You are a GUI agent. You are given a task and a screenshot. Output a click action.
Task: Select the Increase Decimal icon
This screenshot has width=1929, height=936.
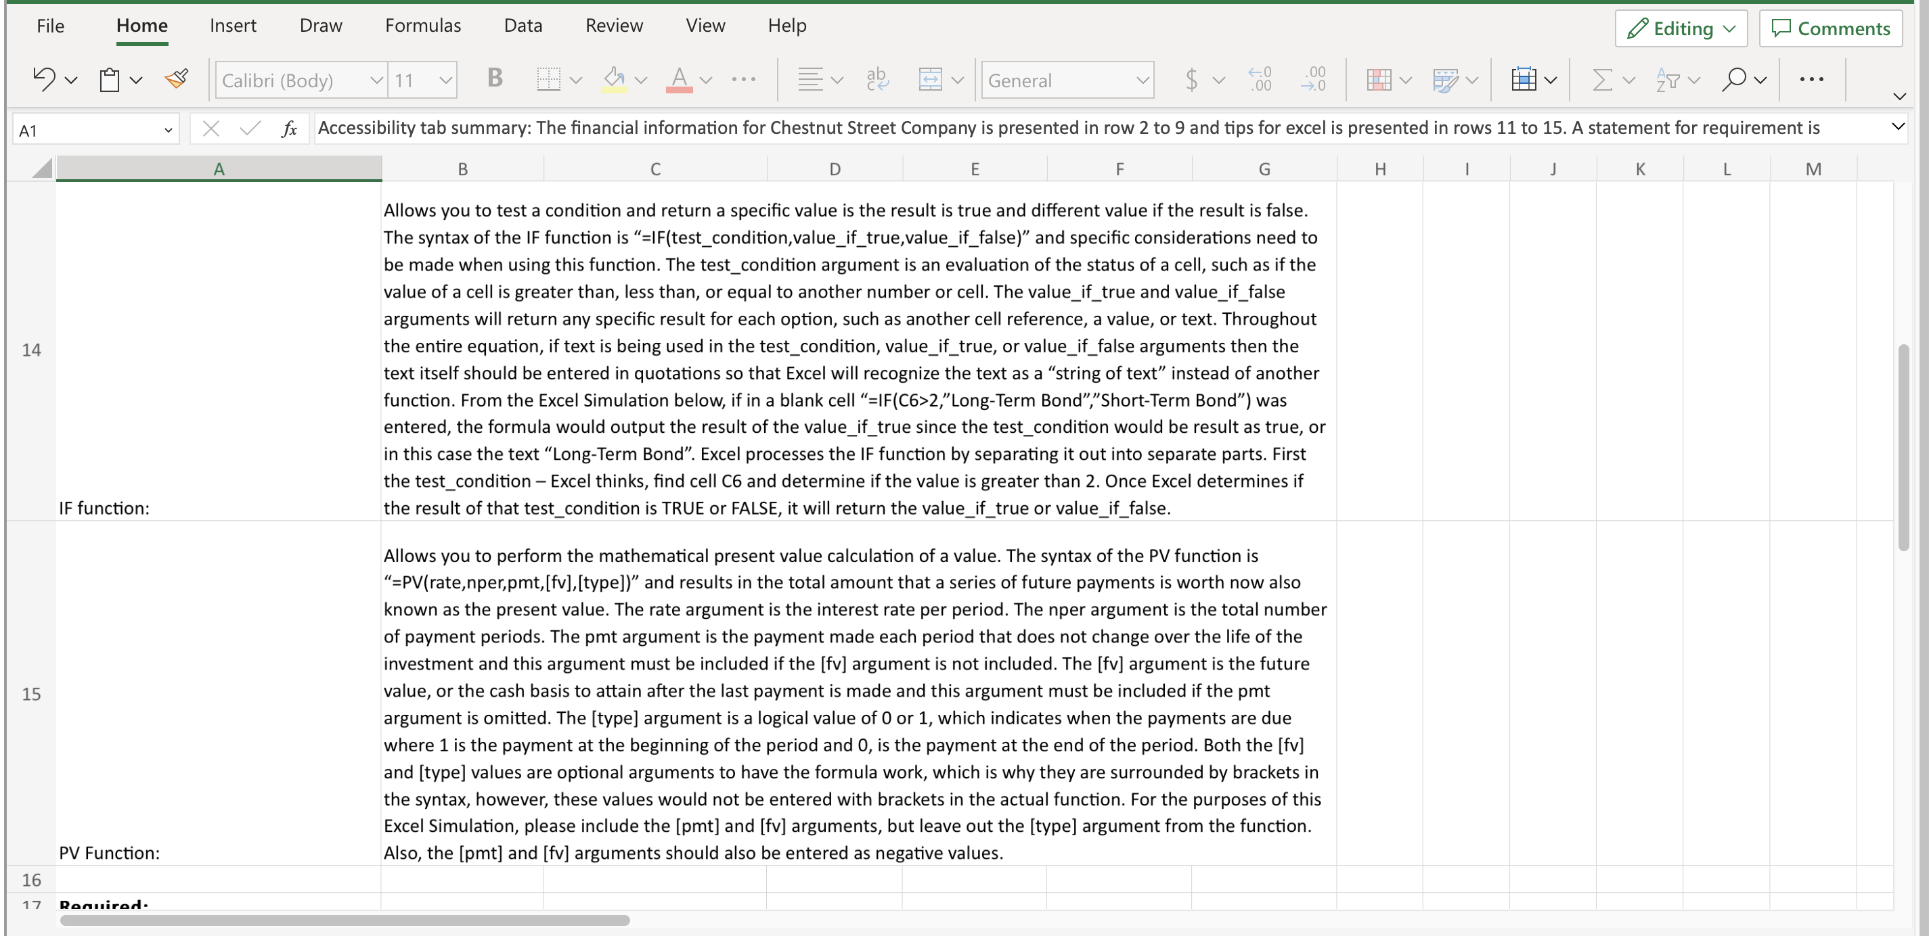(1260, 79)
